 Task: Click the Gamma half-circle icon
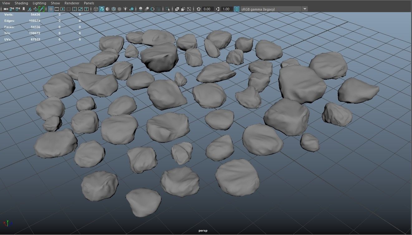pyautogui.click(x=218, y=9)
